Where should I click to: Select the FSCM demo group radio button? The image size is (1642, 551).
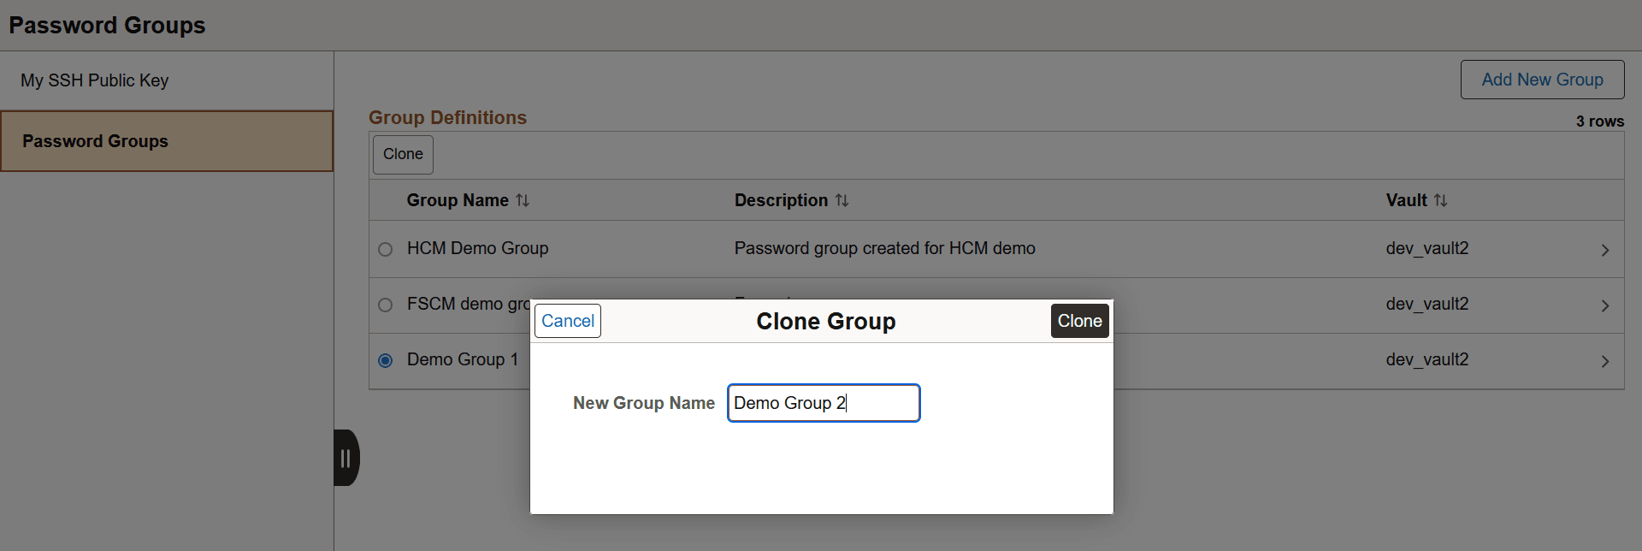click(386, 305)
